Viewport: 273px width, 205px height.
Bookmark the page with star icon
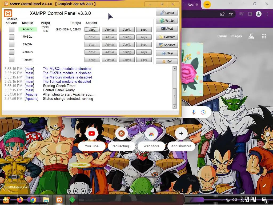coord(231,14)
